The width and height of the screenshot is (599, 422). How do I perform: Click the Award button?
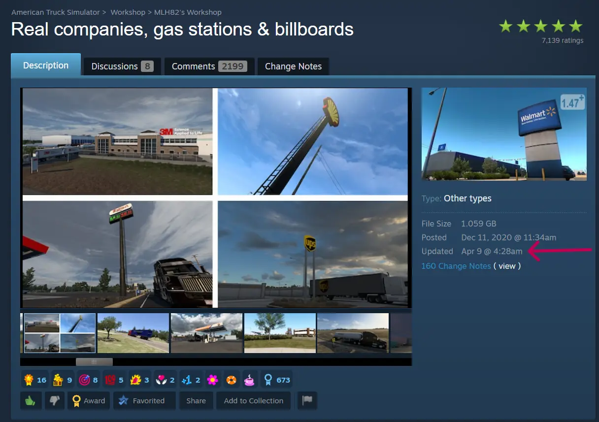89,400
